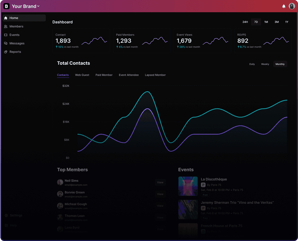
Task: Click the Your Brand logo icon
Action: coord(6,6)
